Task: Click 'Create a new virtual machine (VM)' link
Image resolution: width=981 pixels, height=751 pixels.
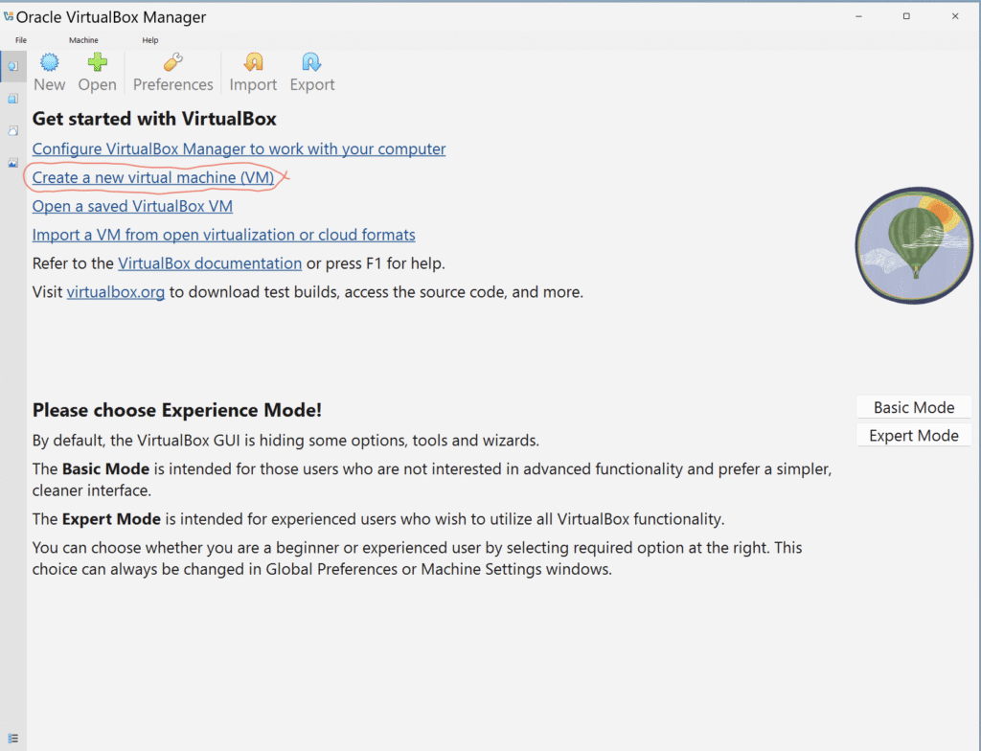Action: coord(153,178)
